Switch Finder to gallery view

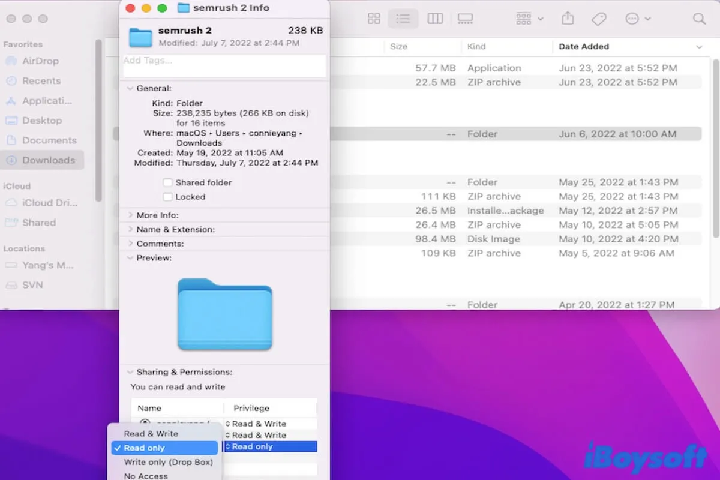point(465,19)
